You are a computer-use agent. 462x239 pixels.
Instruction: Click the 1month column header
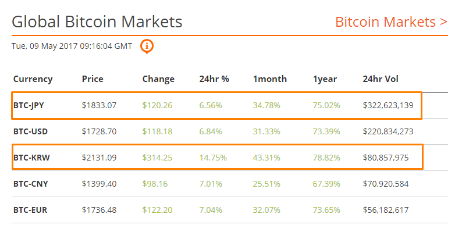tap(269, 79)
